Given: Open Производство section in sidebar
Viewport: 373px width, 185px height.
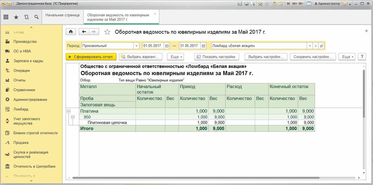Looking at the screenshot, I should tap(25, 42).
